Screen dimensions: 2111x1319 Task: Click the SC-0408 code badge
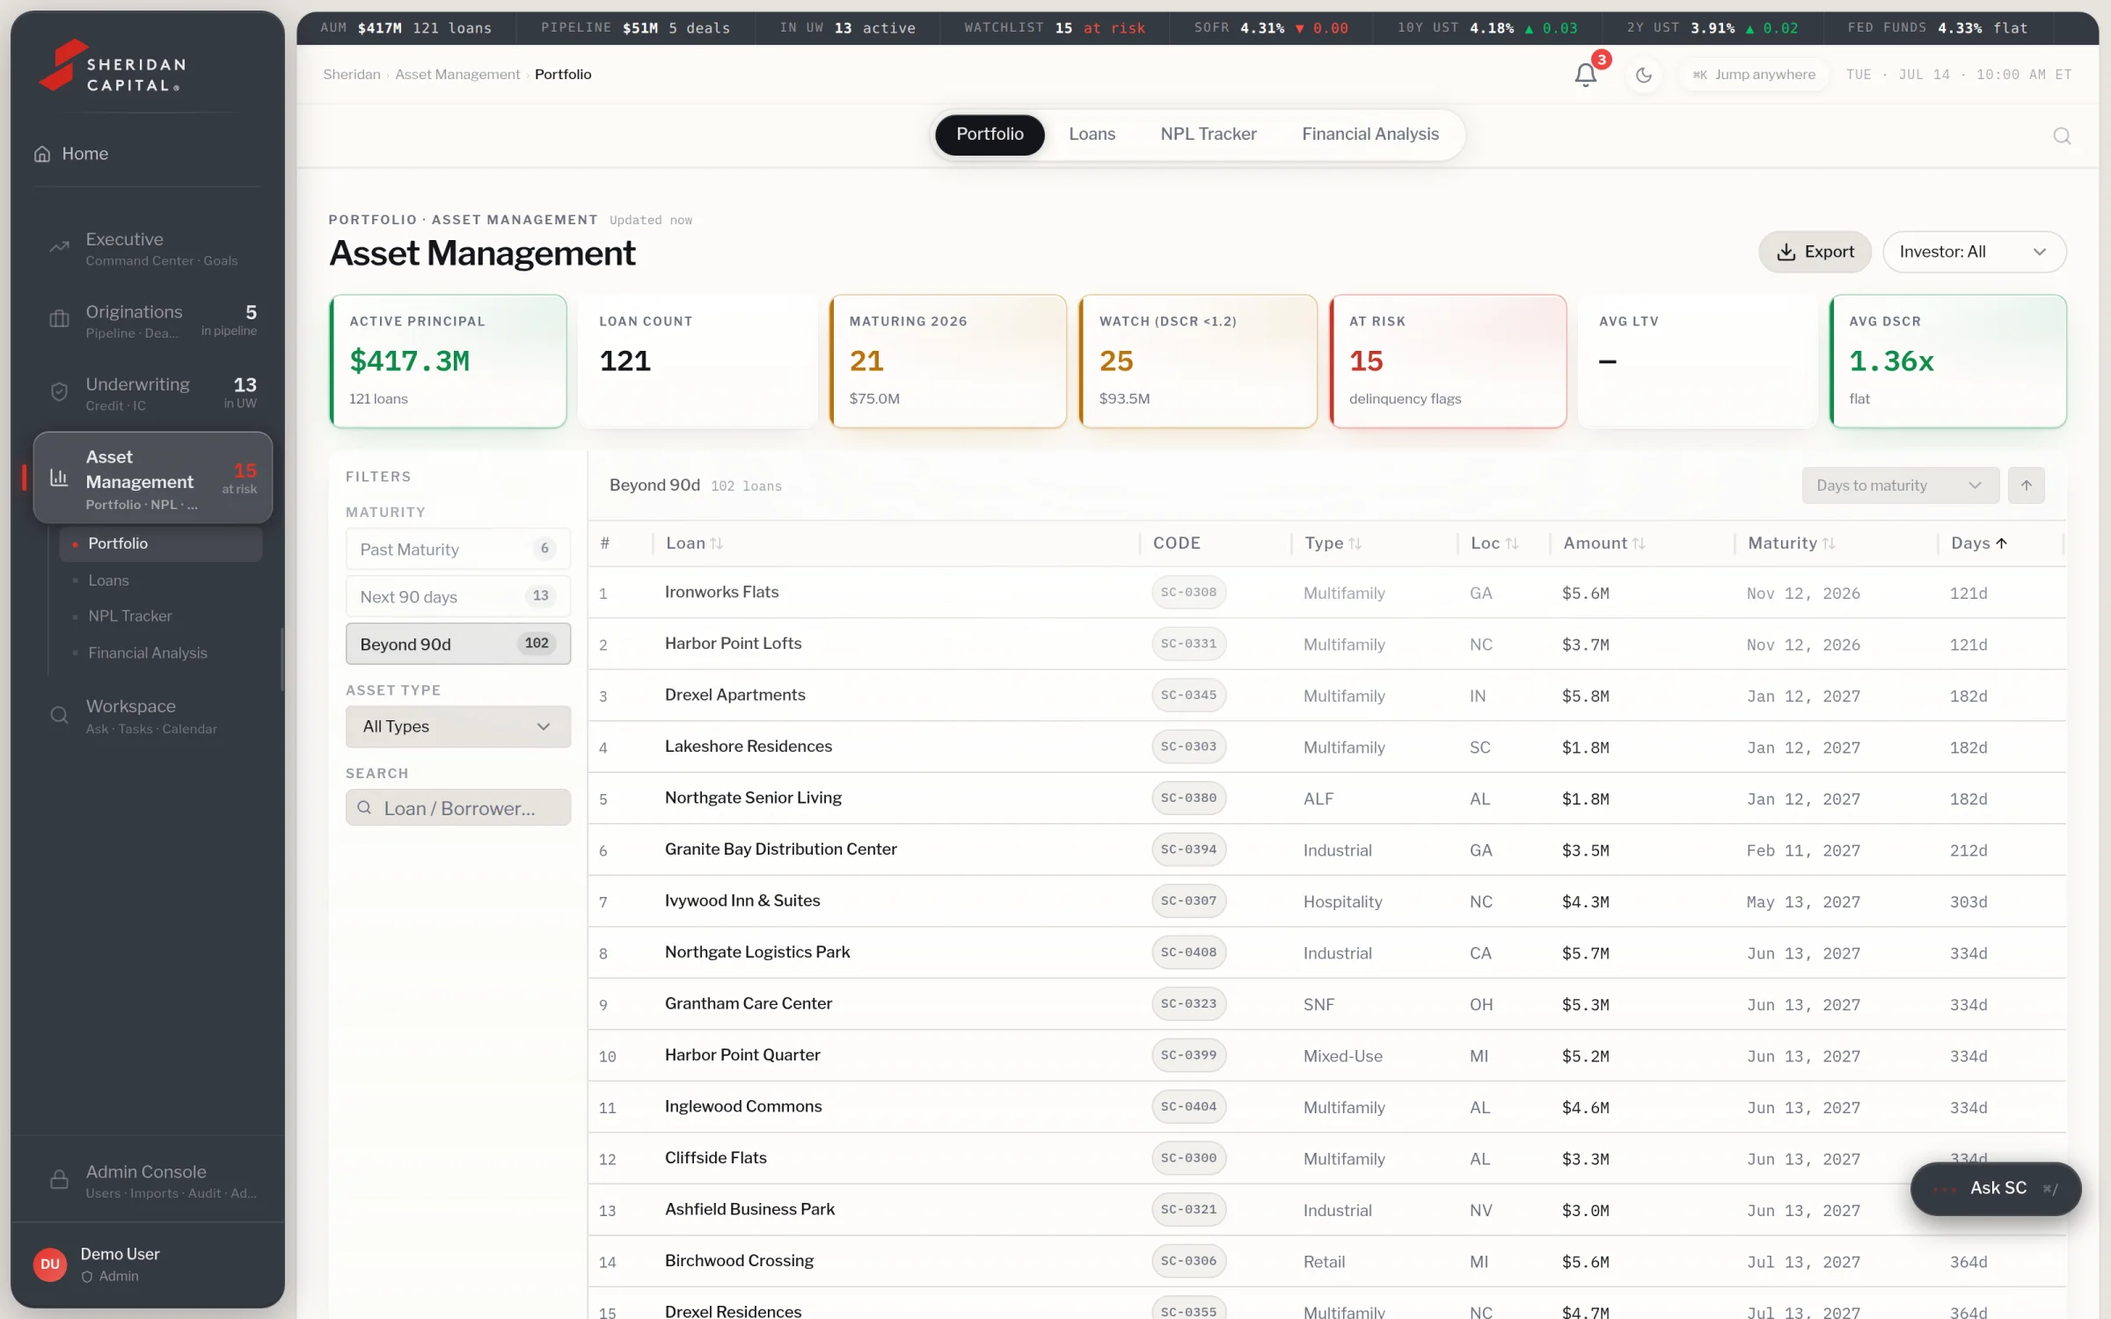(x=1188, y=952)
